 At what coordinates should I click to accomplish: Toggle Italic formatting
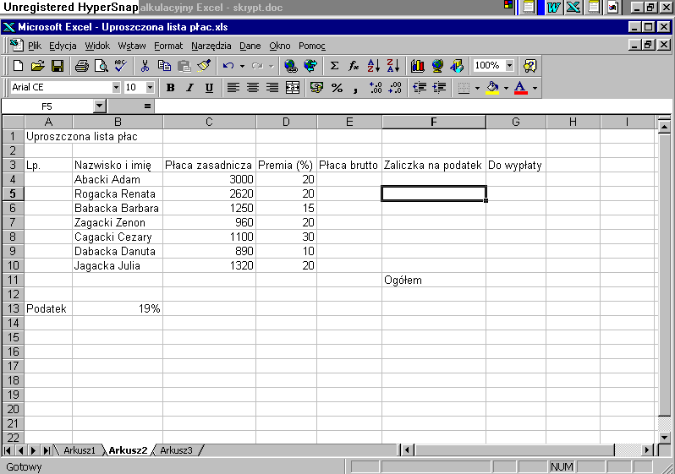(x=189, y=88)
